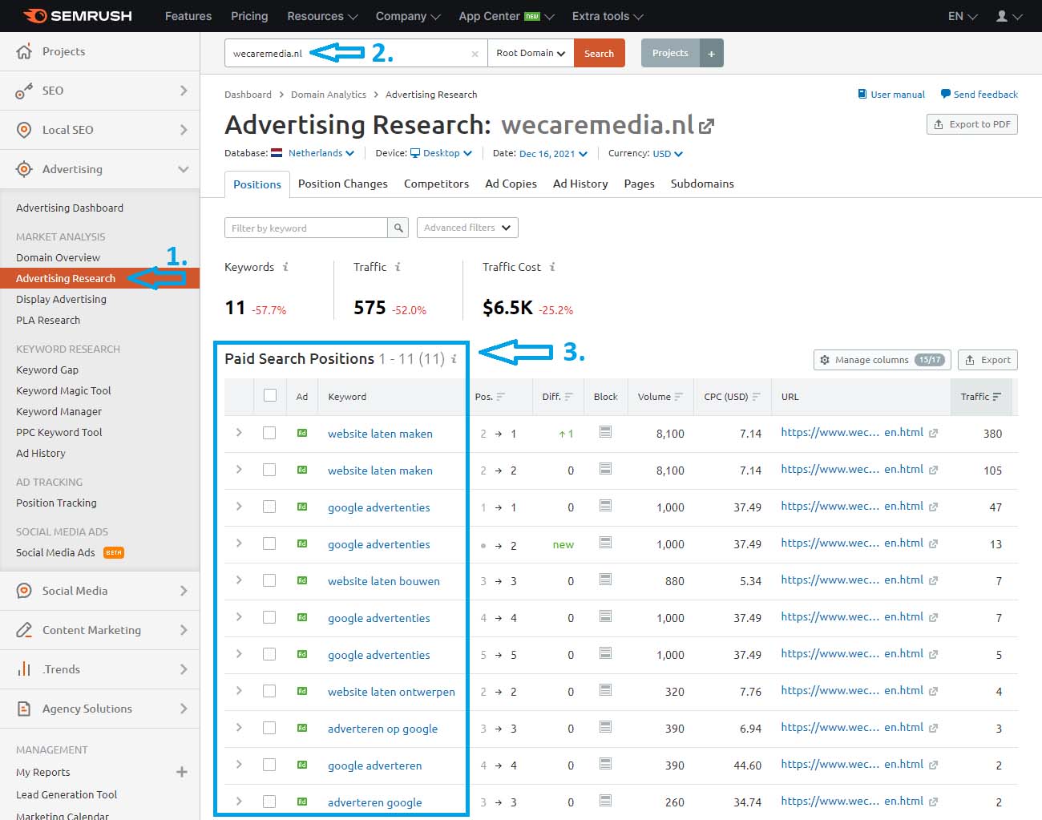This screenshot has width=1042, height=820.
Task: Switch to the Ad Copies tab
Action: 511,184
